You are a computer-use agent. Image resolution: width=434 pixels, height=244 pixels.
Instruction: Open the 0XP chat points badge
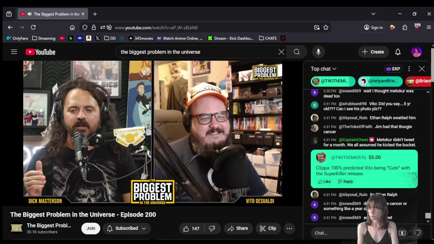coord(393,69)
